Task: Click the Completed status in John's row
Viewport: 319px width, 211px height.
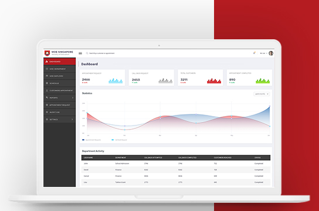Action: 259,164
